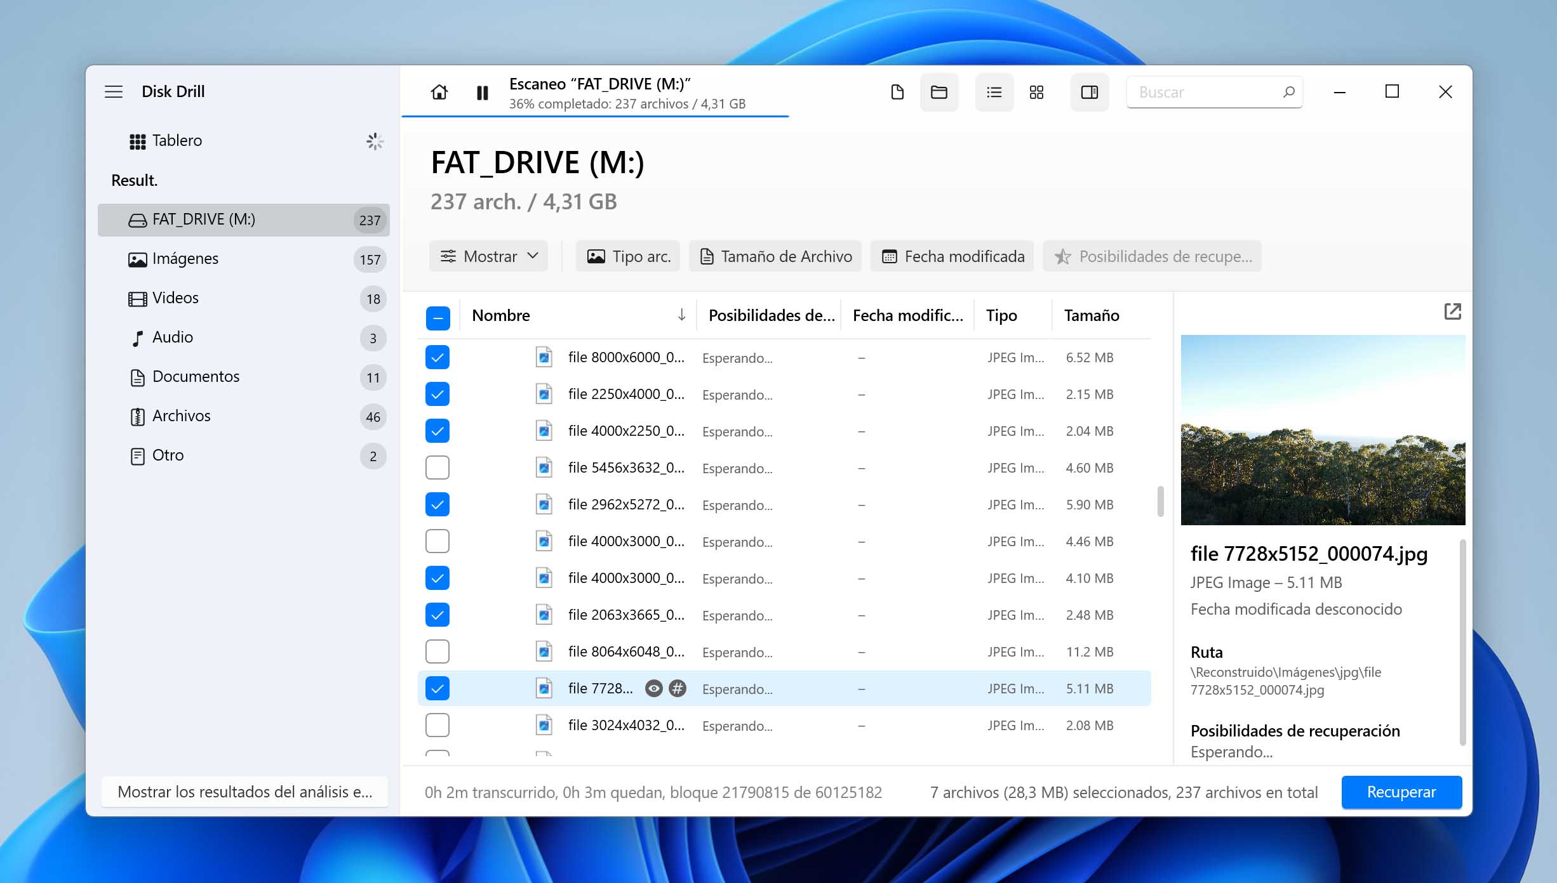Switch to folder view icon
1557x883 pixels.
[x=939, y=93]
